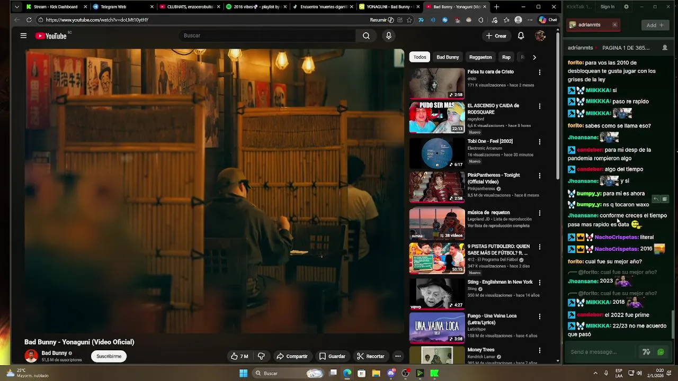This screenshot has height=381, width=678.
Task: Select the Bad Bunny filter chip
Action: [x=448, y=57]
